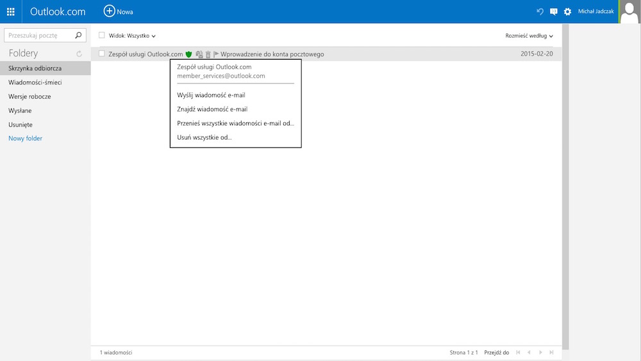Click the vertical scrollbar of message list
The width and height of the screenshot is (641, 361).
tap(565, 187)
